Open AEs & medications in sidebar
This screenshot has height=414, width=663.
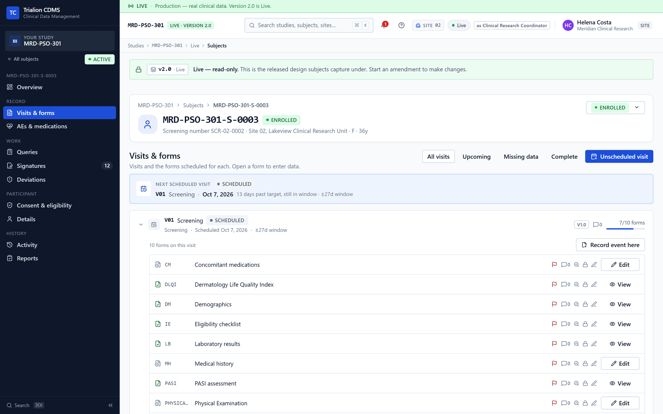[59, 126]
